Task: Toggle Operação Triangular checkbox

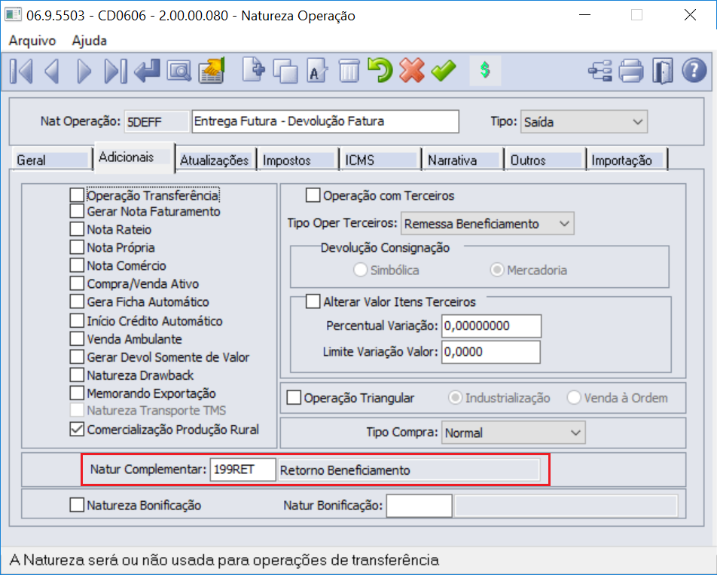Action: [294, 397]
